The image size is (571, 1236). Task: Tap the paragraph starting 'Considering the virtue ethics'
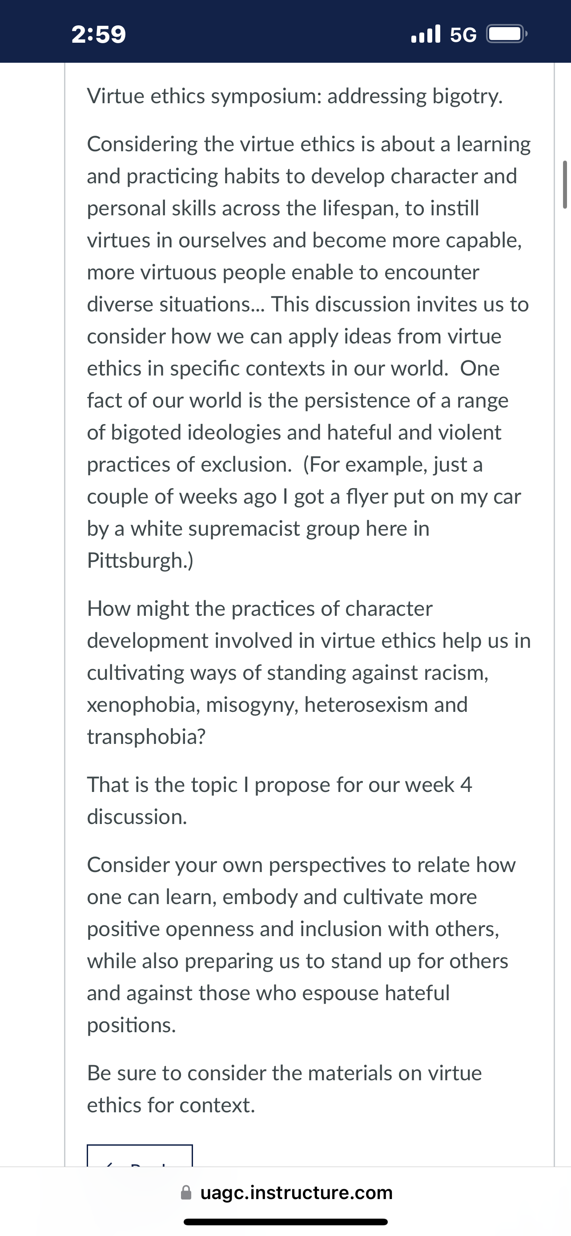[x=309, y=352]
